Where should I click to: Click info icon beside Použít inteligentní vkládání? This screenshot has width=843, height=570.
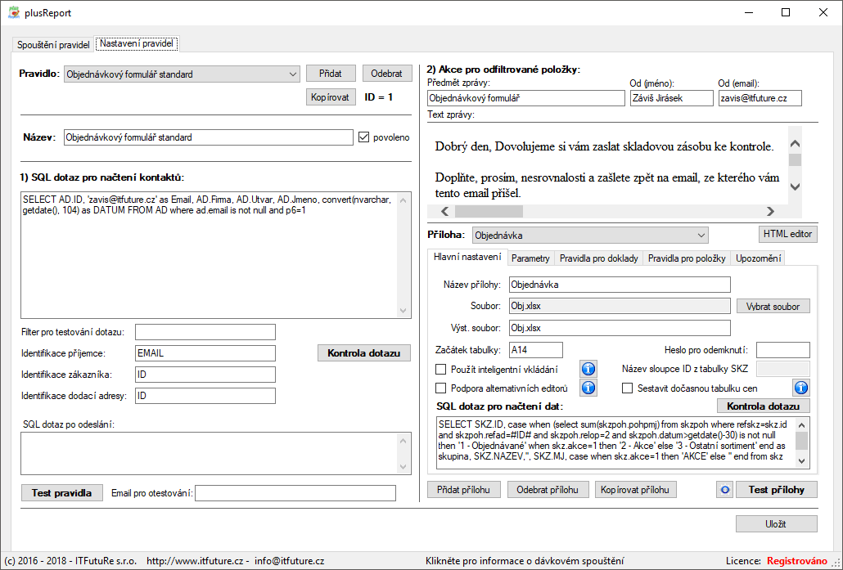pos(588,369)
